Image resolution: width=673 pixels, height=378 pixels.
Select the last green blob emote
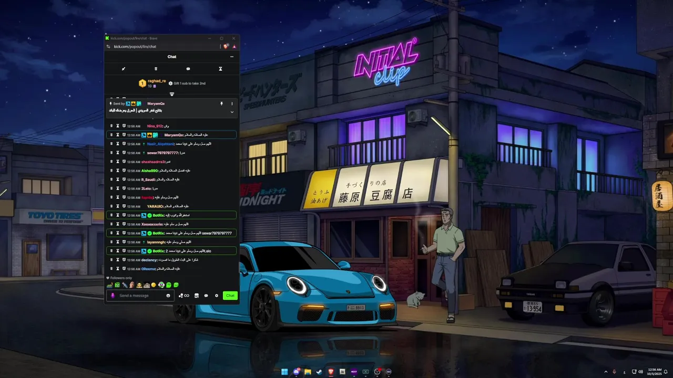pyautogui.click(x=176, y=285)
